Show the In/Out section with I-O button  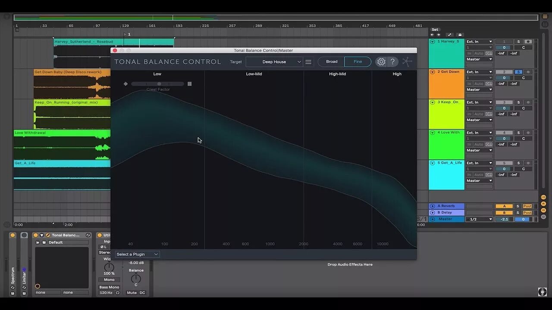coord(543,197)
